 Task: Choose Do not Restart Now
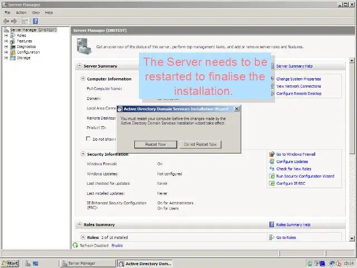click(x=200, y=144)
